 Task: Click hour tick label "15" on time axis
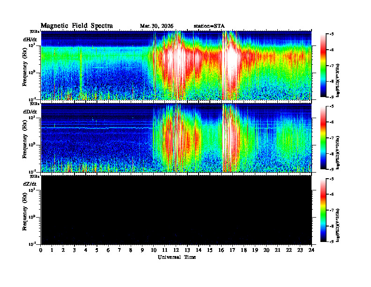[210, 250]
